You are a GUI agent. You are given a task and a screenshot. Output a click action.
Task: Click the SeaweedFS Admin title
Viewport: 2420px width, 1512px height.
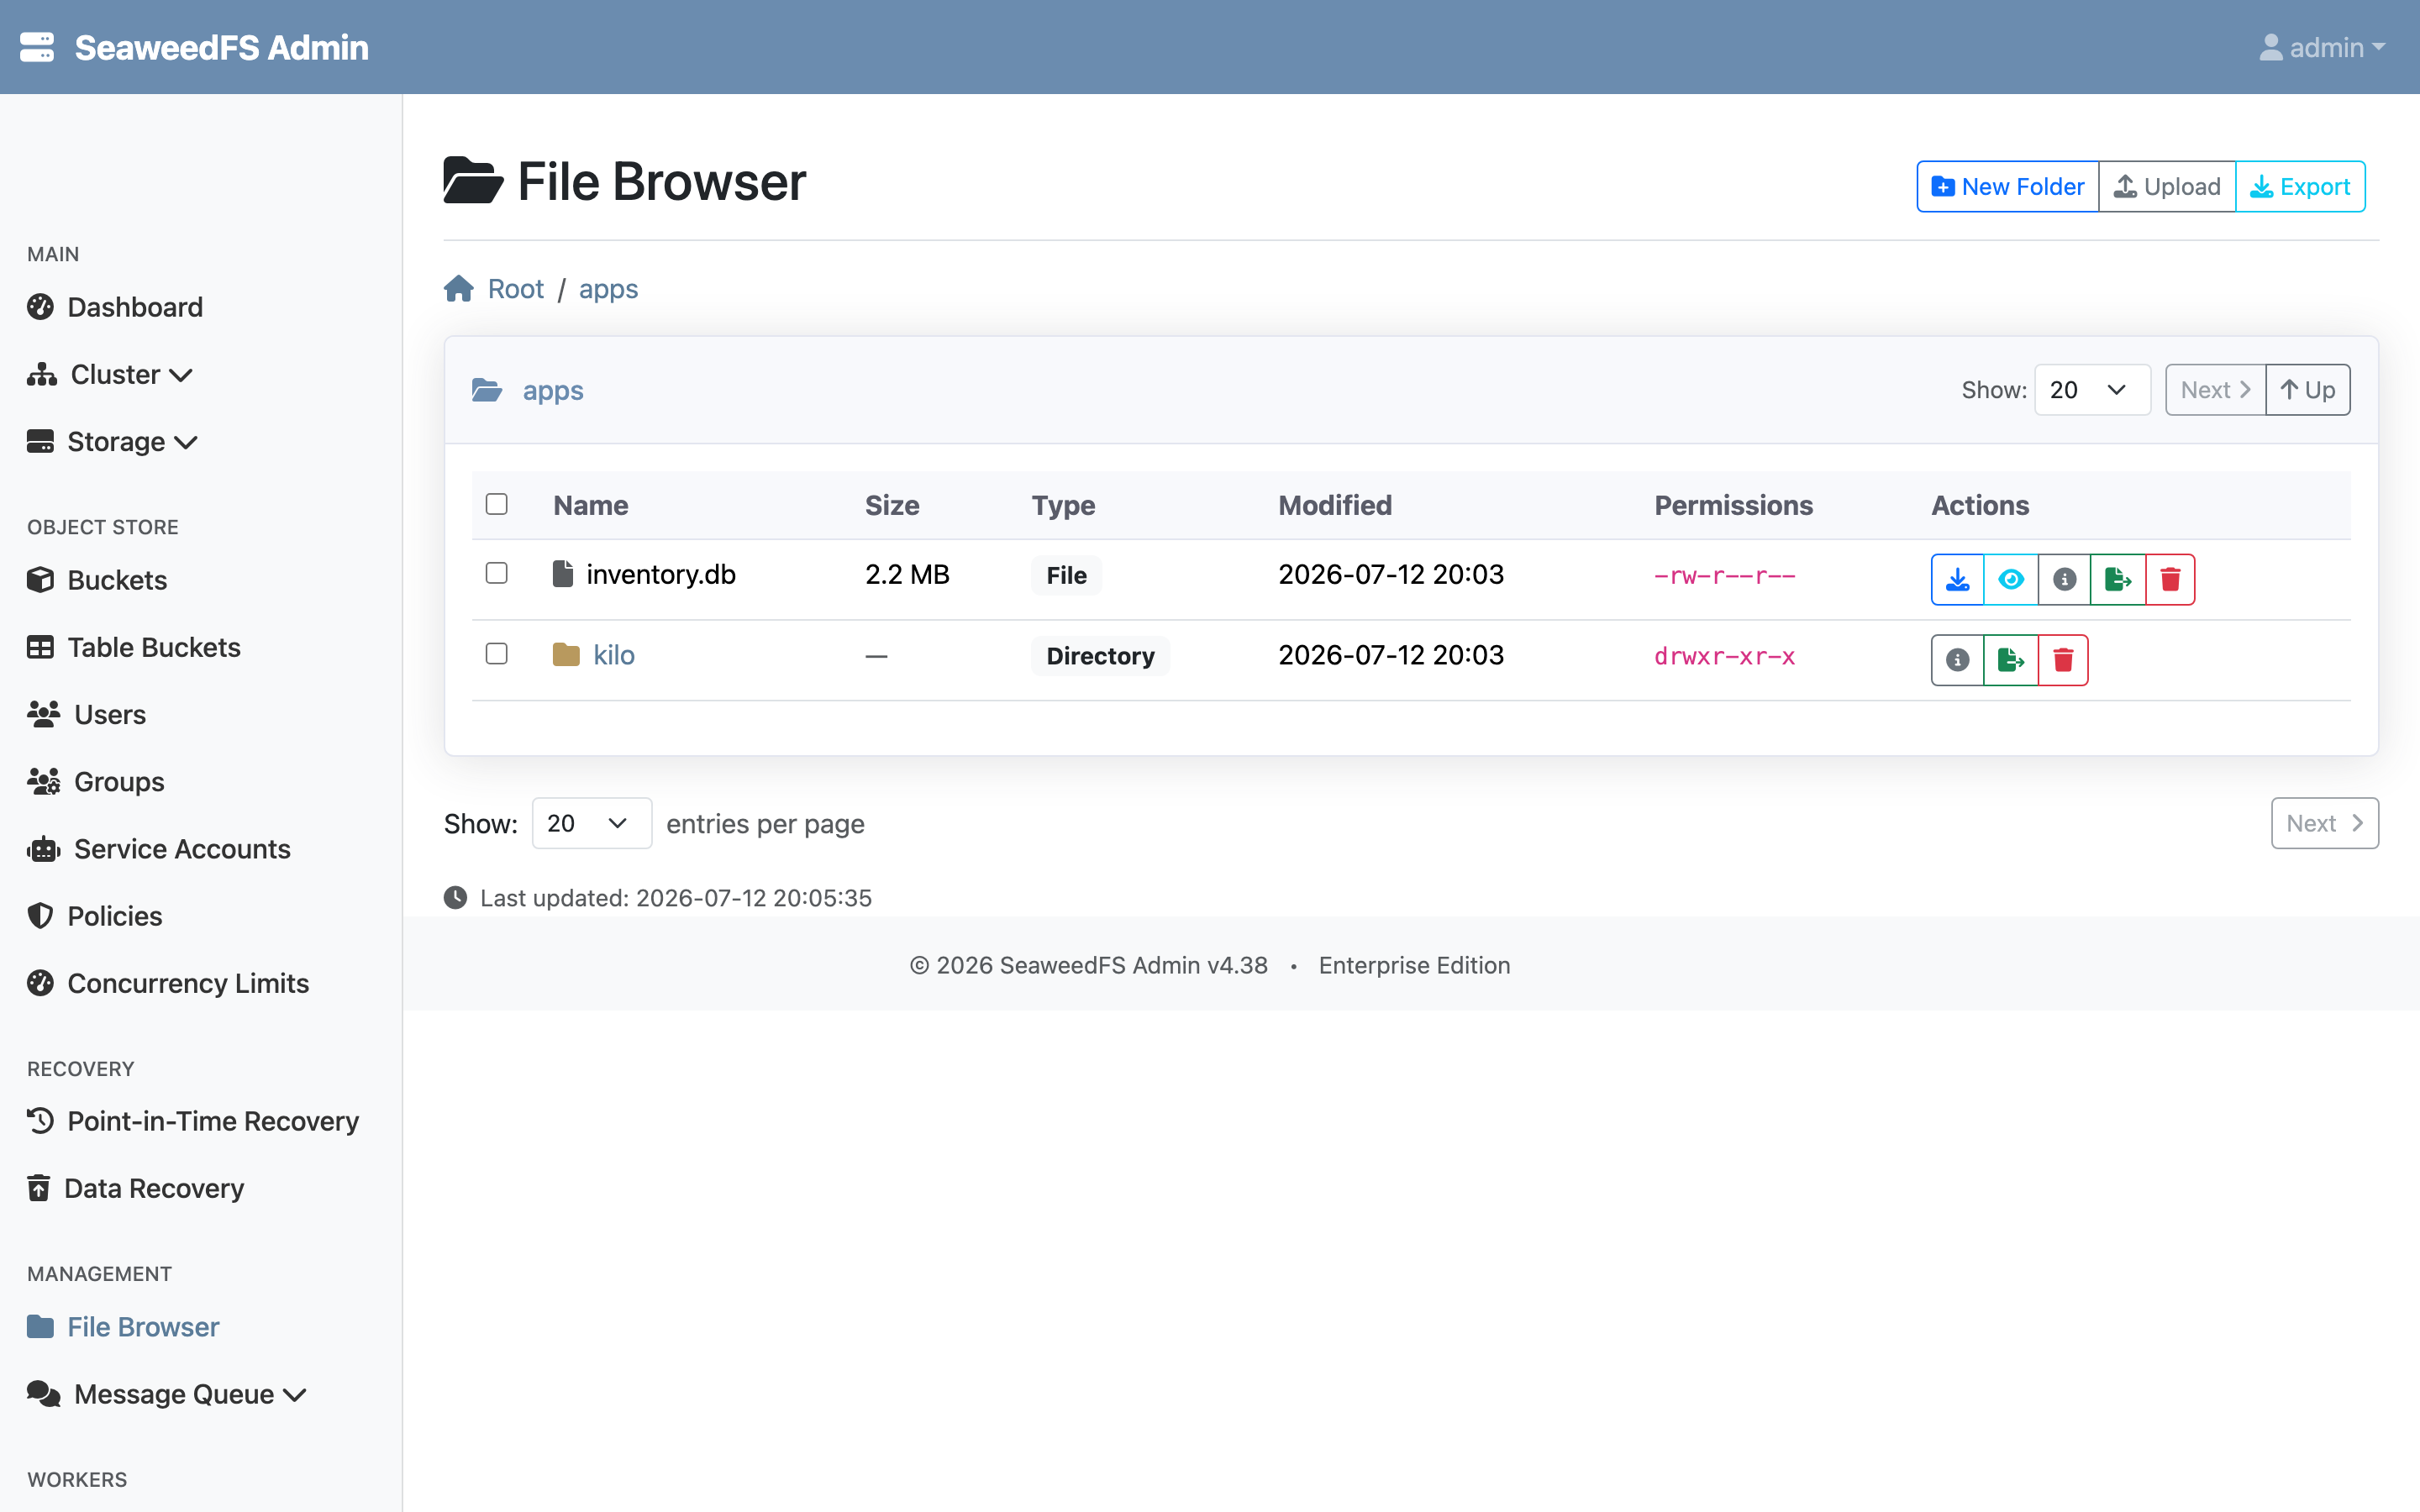[x=222, y=47]
